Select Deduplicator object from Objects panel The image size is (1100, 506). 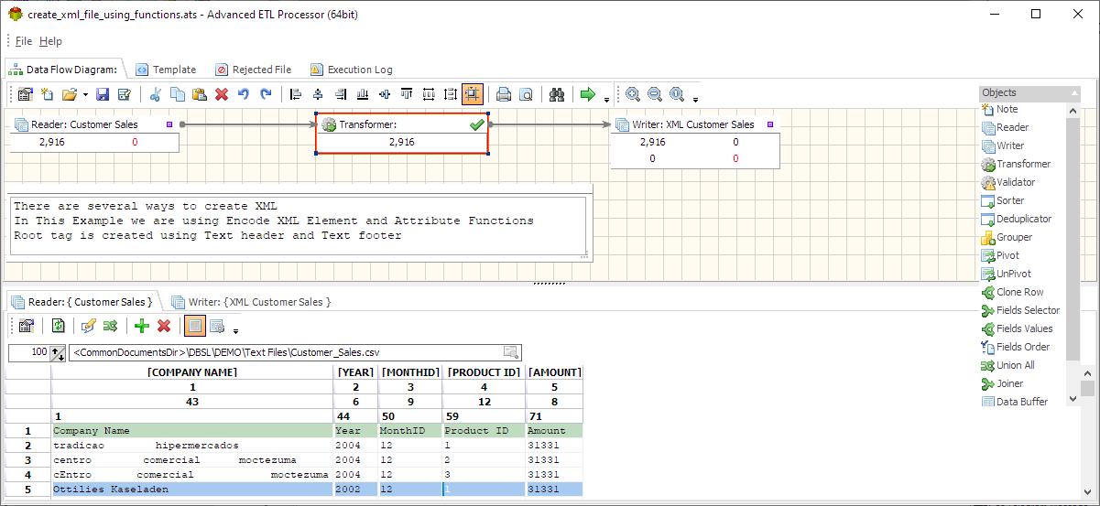click(x=1017, y=219)
